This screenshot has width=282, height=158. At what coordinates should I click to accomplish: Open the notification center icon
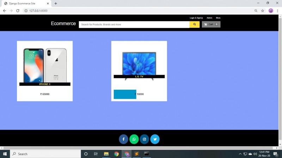tap(276, 154)
